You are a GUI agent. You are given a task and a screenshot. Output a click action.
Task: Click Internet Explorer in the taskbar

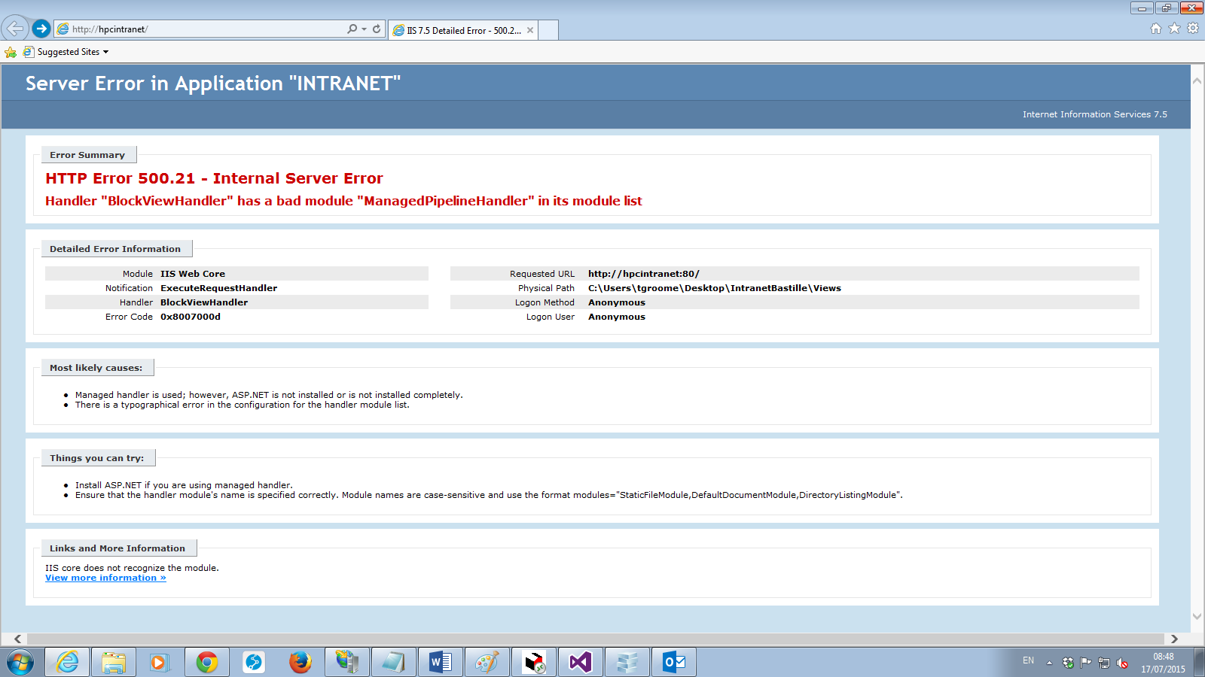point(68,662)
